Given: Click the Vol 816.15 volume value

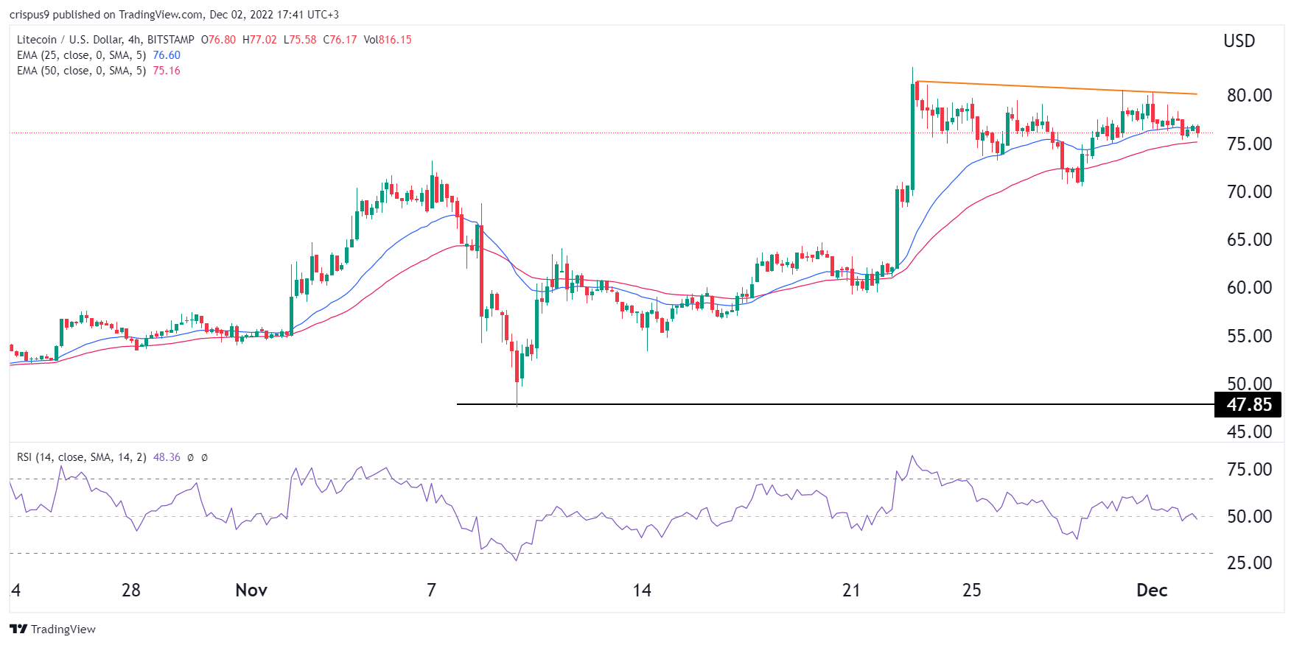Looking at the screenshot, I should click(388, 40).
